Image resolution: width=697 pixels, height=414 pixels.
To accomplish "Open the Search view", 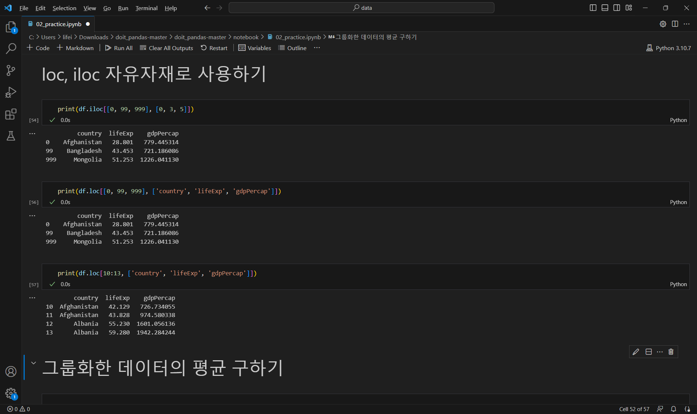I will (11, 48).
